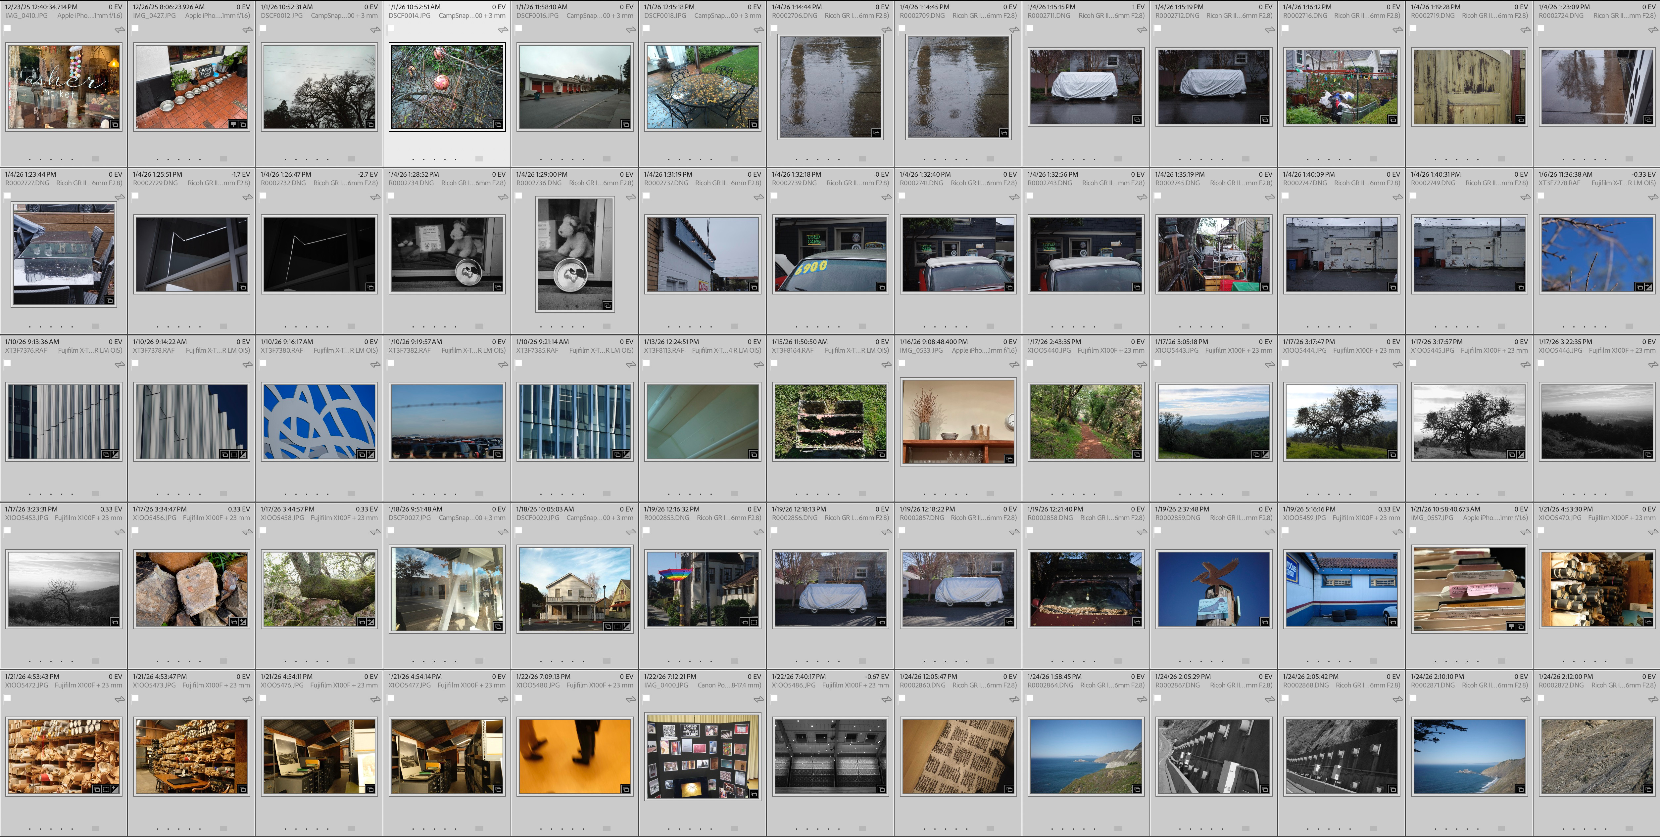Click color label swatch under R0002706.DNG
The height and width of the screenshot is (837, 1660).
862,158
